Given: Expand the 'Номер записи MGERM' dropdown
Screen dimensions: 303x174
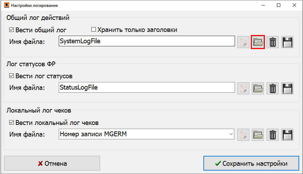Looking at the screenshot, I should coord(231,134).
